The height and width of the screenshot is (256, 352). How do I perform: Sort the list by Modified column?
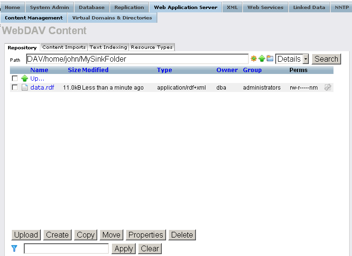95,70
